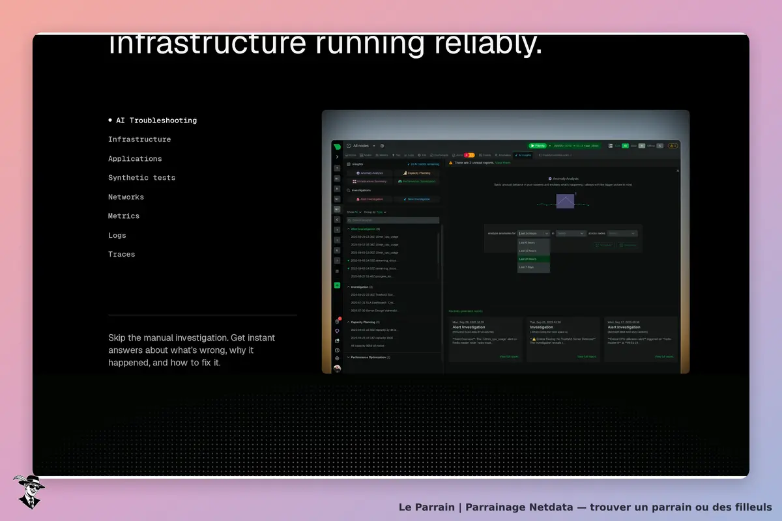Open the Traces tab
Viewport: 782px width, 521px height.
pos(122,255)
